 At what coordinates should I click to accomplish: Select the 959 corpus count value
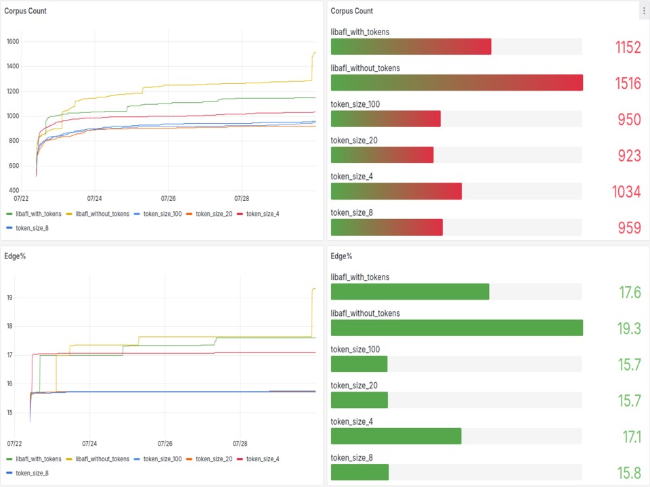[x=629, y=228]
